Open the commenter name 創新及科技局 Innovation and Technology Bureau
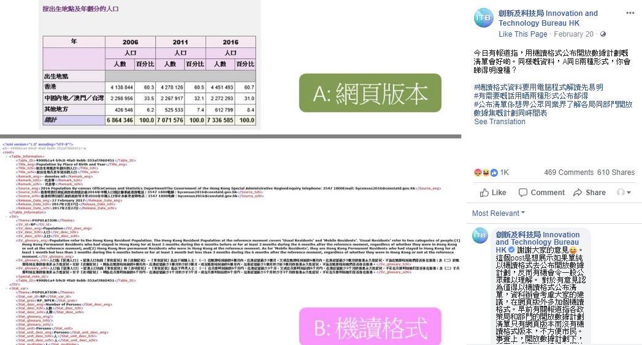Viewport: 642px width, 345px height. [538, 242]
